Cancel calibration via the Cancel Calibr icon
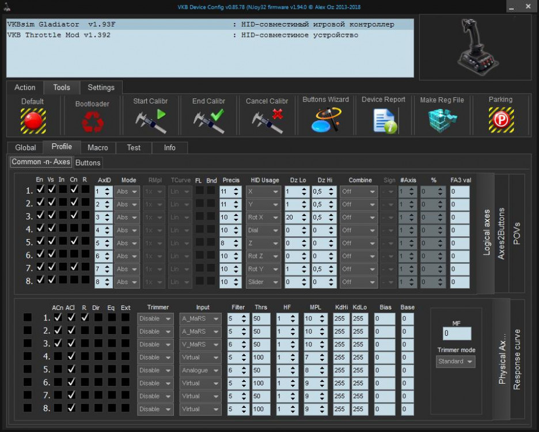Screen dimensions: 539x432 point(267,121)
